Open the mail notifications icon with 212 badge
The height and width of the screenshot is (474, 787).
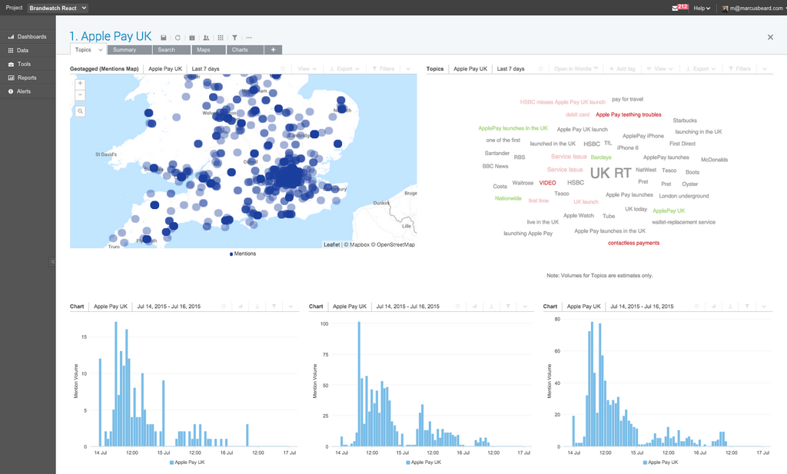pos(680,8)
